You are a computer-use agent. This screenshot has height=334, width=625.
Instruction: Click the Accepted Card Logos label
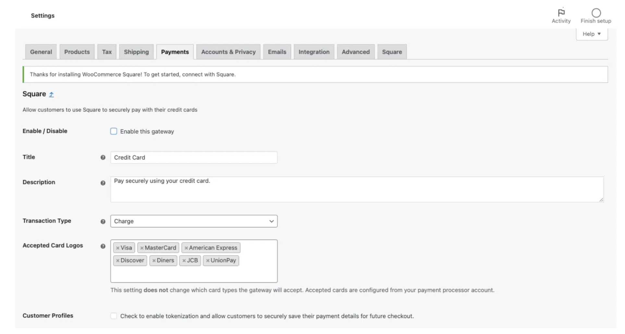pos(53,246)
